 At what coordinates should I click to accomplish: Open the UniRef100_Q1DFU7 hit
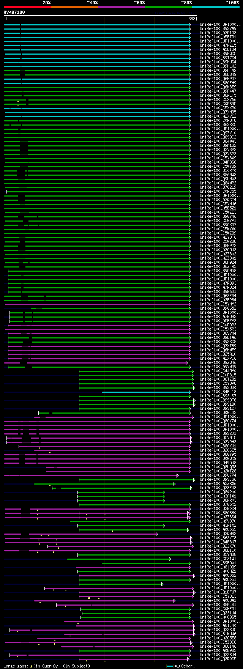[218, 592]
